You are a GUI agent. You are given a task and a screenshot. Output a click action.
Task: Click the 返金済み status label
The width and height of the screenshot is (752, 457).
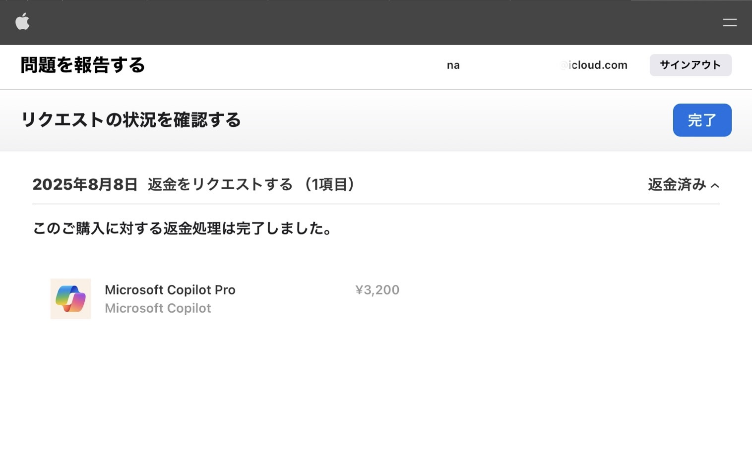coord(677,184)
